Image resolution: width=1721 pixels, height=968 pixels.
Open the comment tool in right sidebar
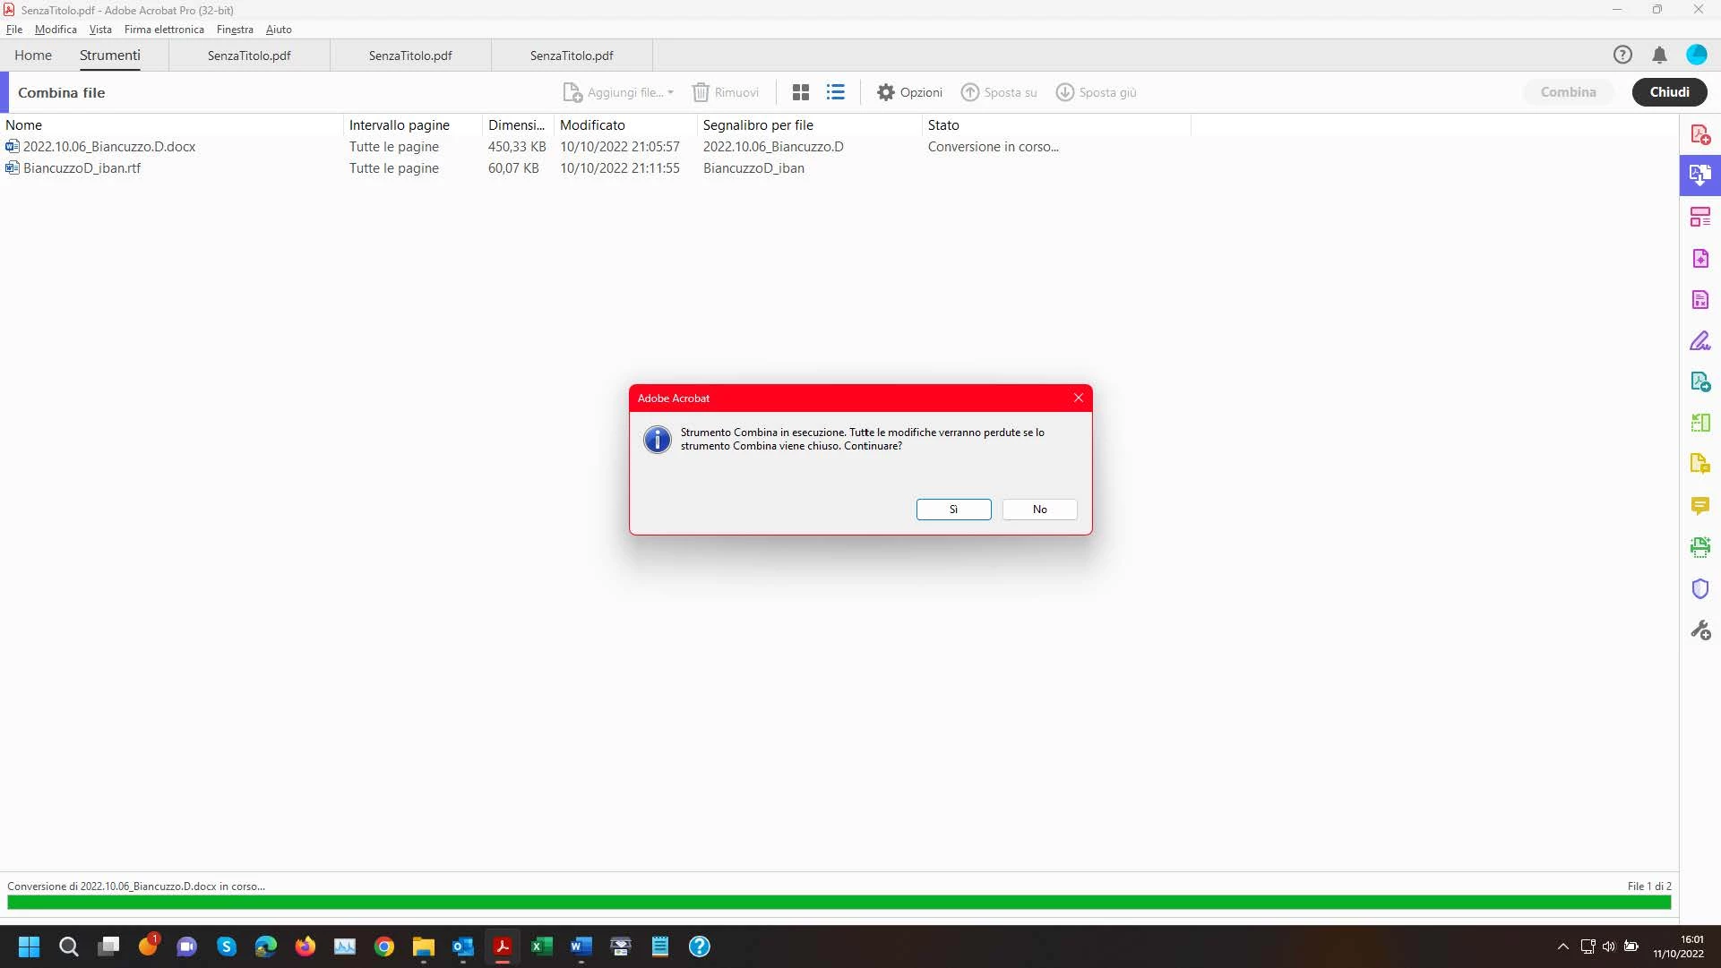point(1699,506)
